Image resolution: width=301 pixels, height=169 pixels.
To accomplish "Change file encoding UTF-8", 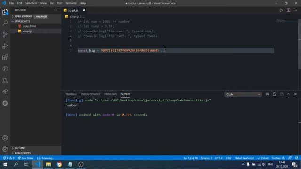I will [x=219, y=158].
